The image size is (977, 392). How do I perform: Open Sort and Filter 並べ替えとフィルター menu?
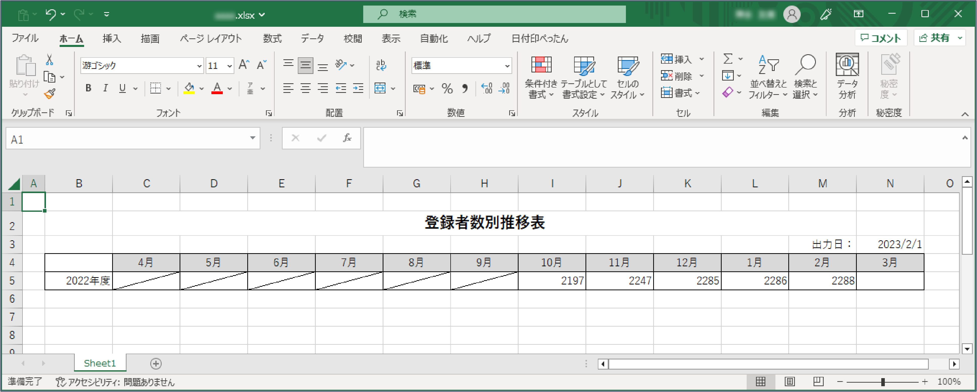pos(768,77)
